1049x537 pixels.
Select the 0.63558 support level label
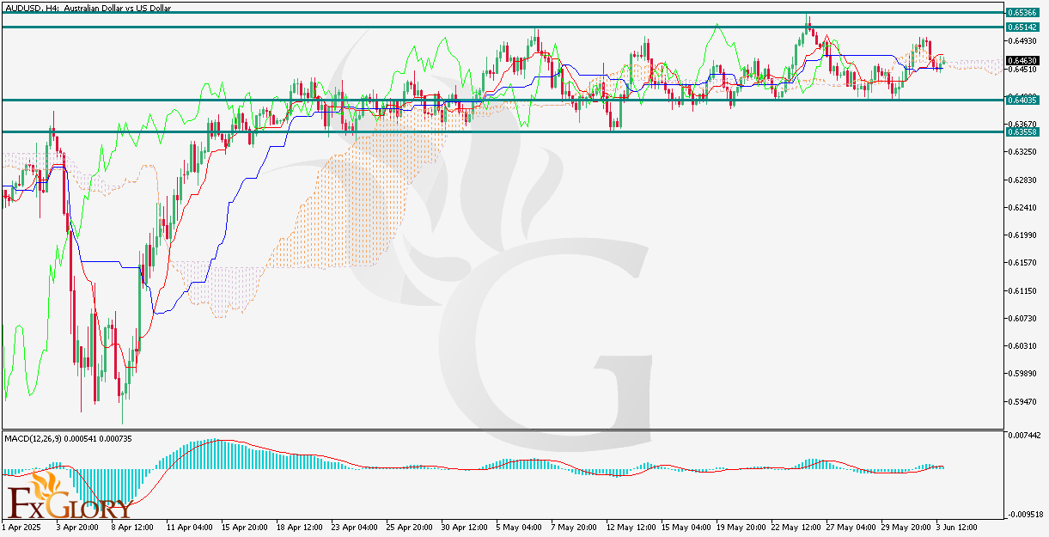pos(1022,132)
